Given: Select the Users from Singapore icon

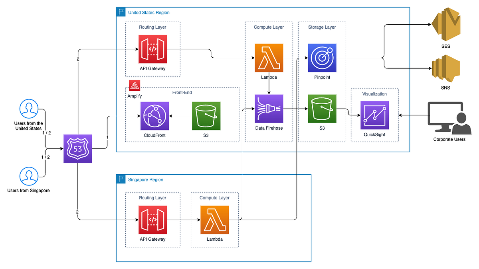Looking at the screenshot, I should click(29, 176).
